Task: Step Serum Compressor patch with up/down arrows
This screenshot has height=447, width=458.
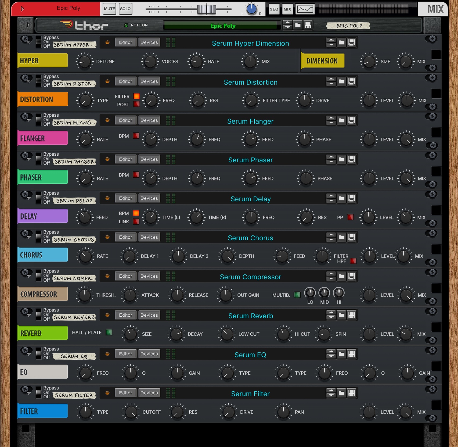Action: 331,276
